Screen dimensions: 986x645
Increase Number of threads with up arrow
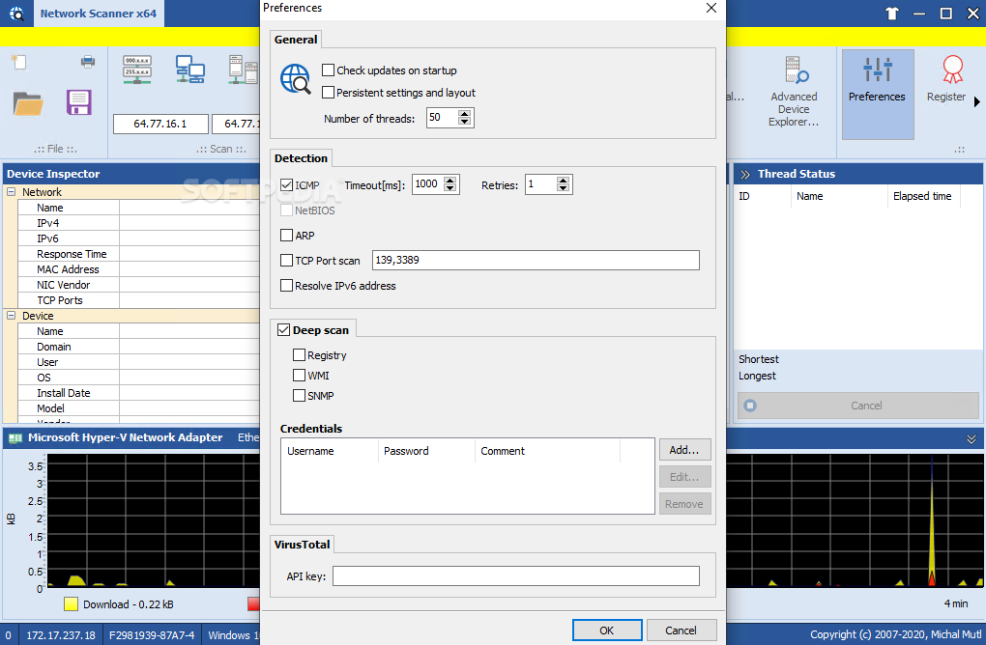pyautogui.click(x=465, y=114)
